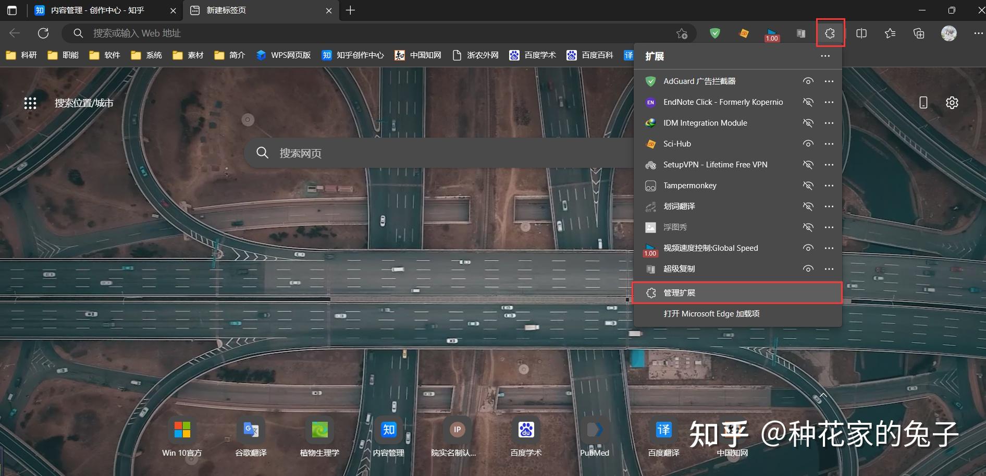
Task: Hide Global Speed from toolbar
Action: (808, 248)
